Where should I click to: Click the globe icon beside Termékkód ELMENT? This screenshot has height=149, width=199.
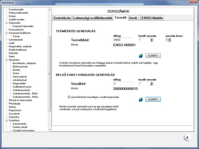pos(141,56)
